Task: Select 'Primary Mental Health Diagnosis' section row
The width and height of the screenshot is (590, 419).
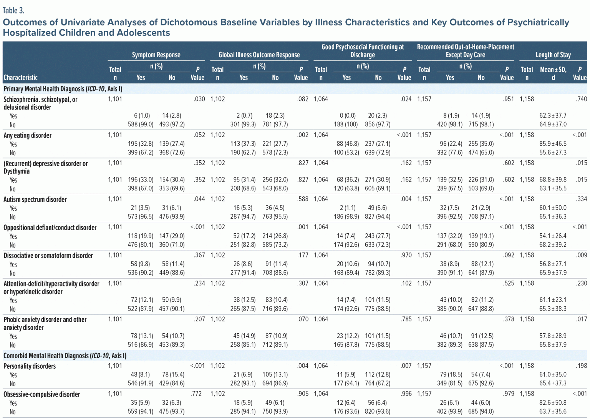Action: point(63,89)
